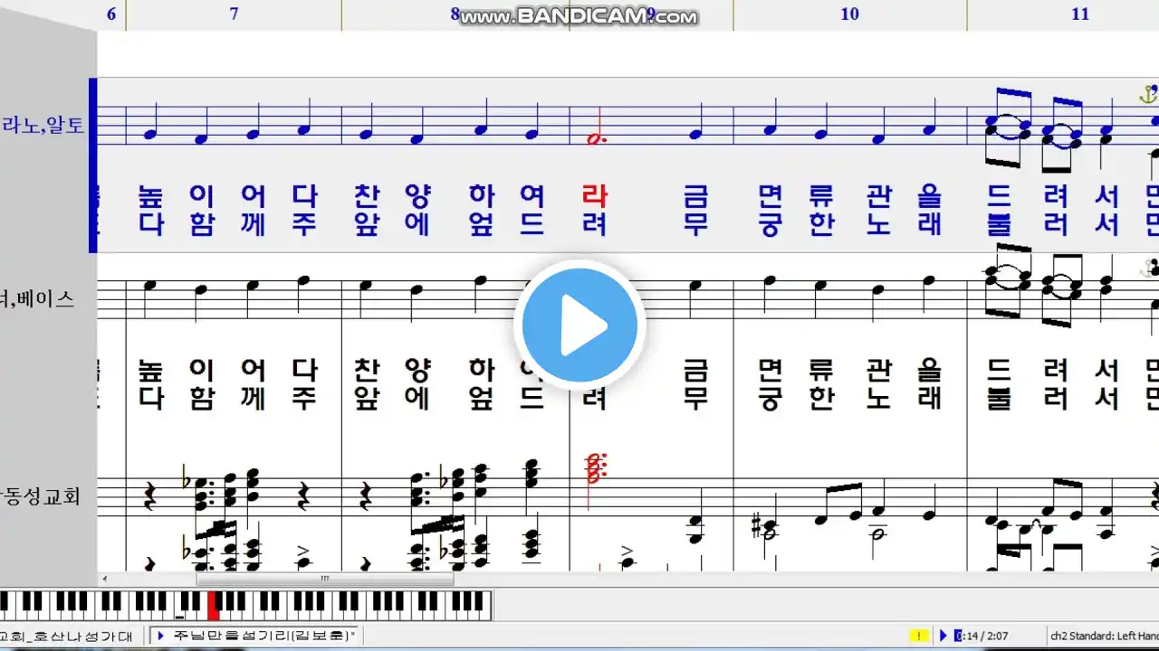The width and height of the screenshot is (1159, 651).
Task: Click the horizontal scrollbar left arrow
Action: coord(103,579)
